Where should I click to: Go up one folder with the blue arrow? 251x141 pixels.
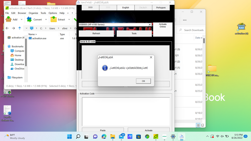click(x=20, y=28)
